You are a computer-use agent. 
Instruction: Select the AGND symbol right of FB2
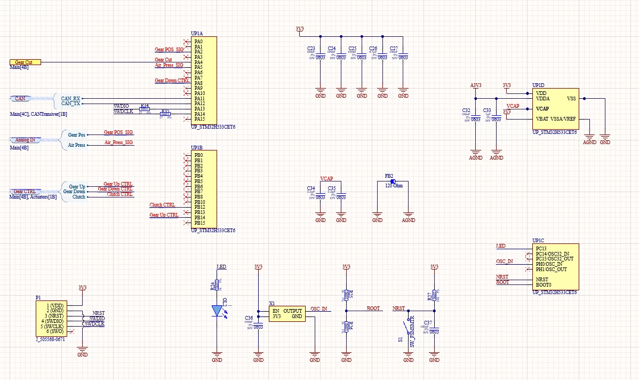(409, 217)
